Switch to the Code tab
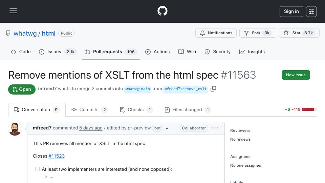325x183 pixels. [21, 52]
